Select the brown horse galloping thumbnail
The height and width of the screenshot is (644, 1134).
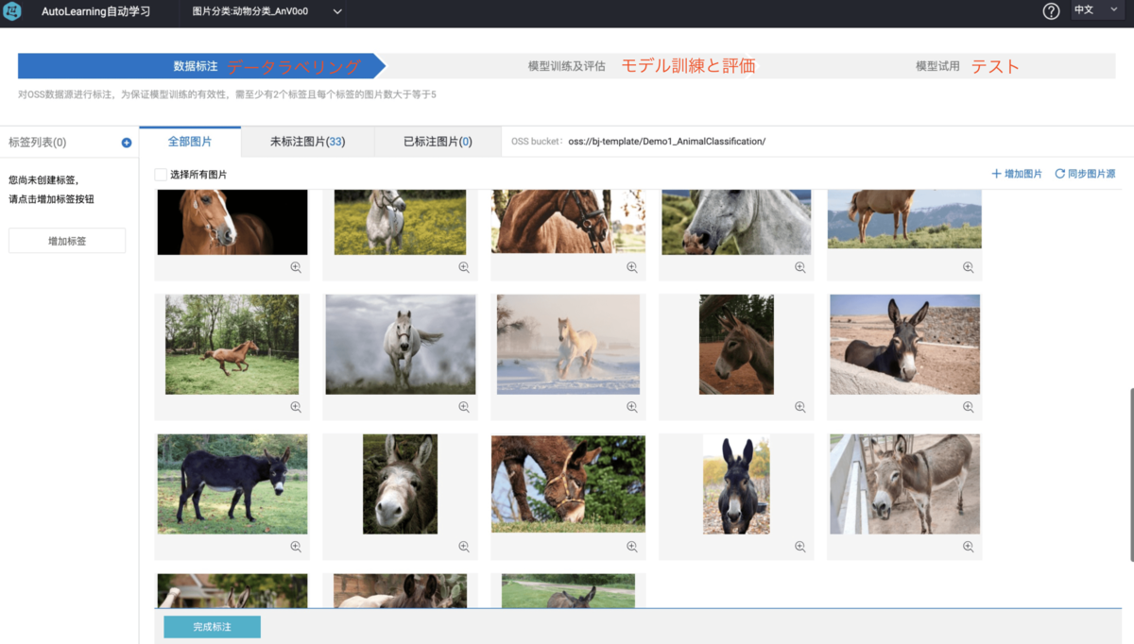[x=232, y=344]
